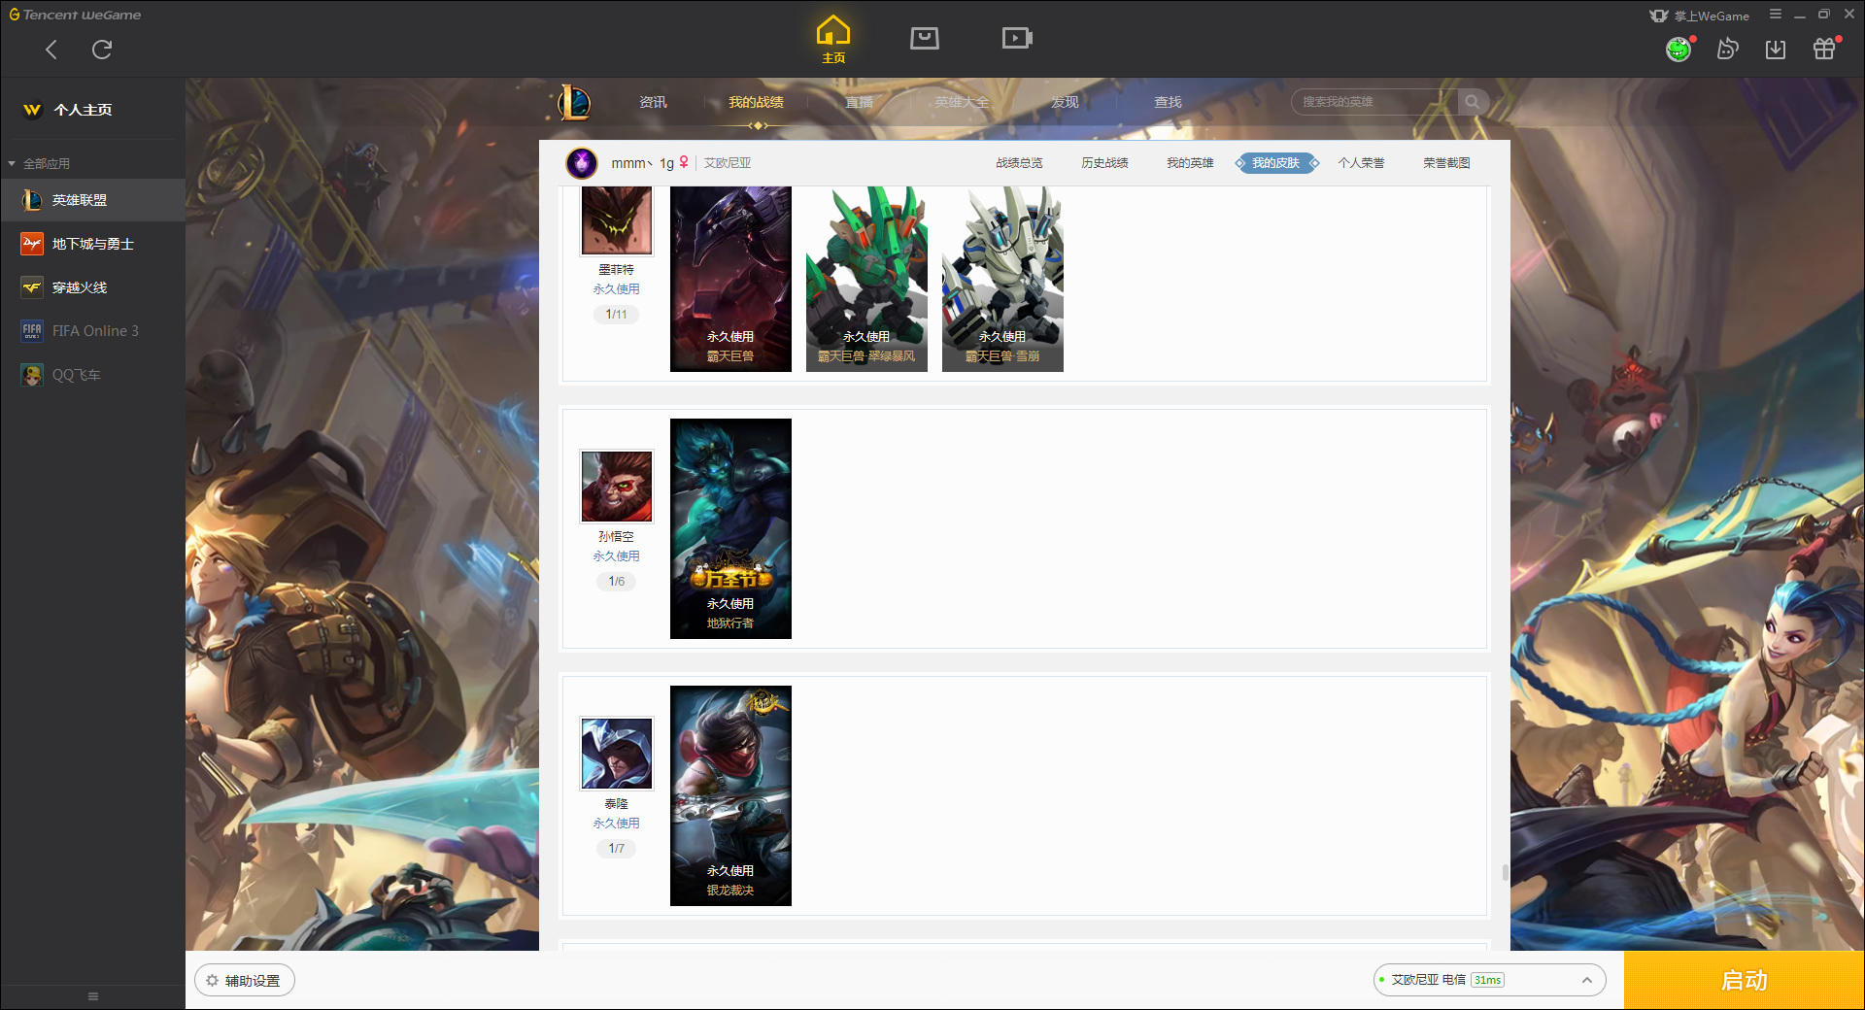Click the 墨菲特 champion portrait
The image size is (1865, 1010).
tap(617, 220)
